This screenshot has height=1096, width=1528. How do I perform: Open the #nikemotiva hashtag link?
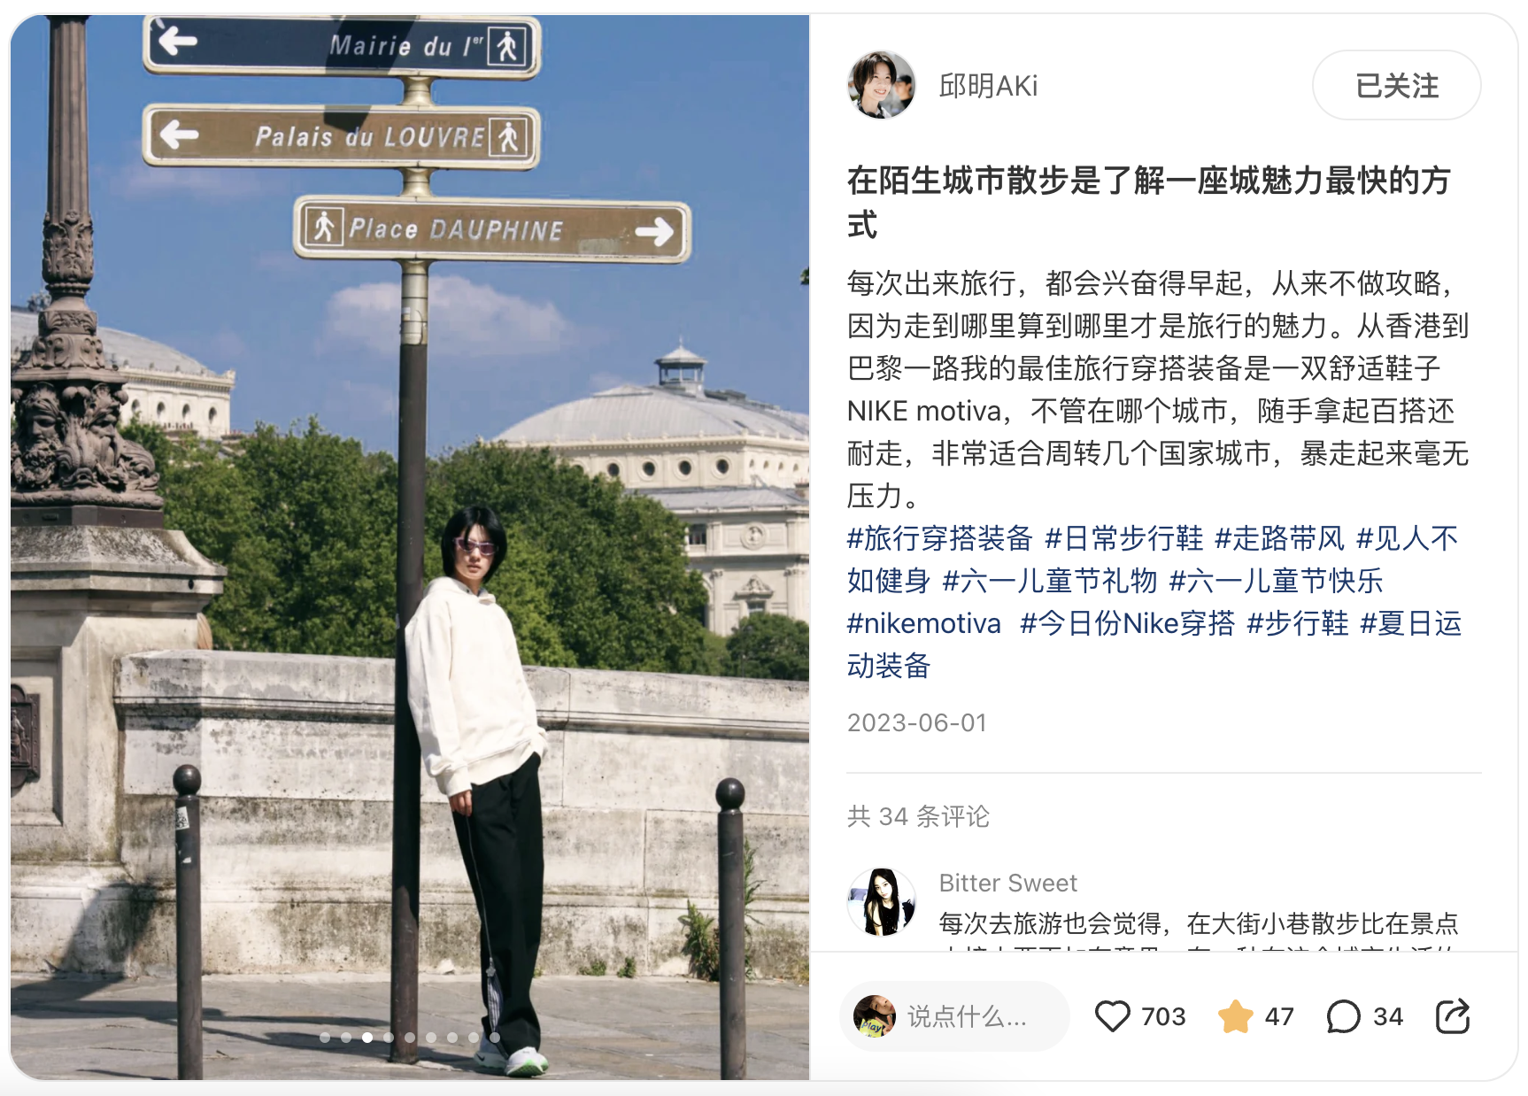point(923,623)
